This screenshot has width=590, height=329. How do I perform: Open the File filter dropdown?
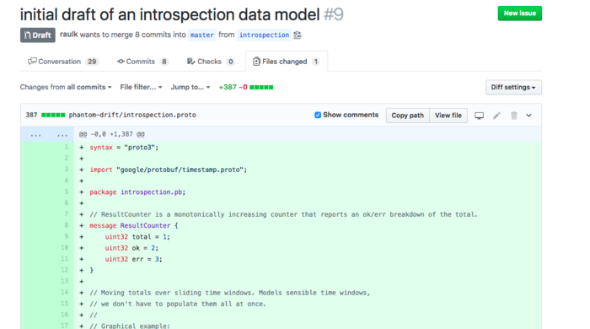click(x=141, y=88)
